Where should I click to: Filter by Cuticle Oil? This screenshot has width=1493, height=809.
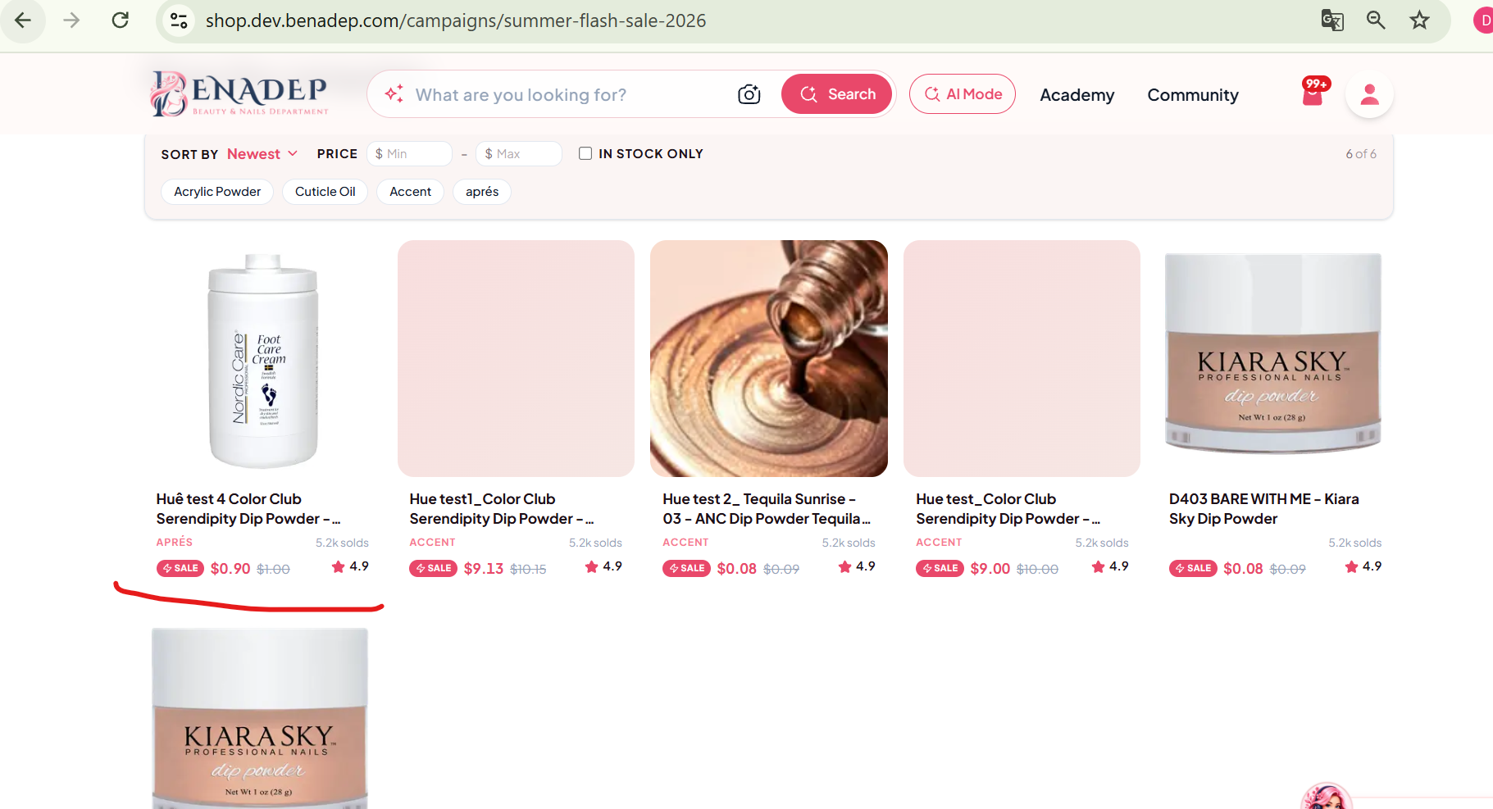[325, 192]
